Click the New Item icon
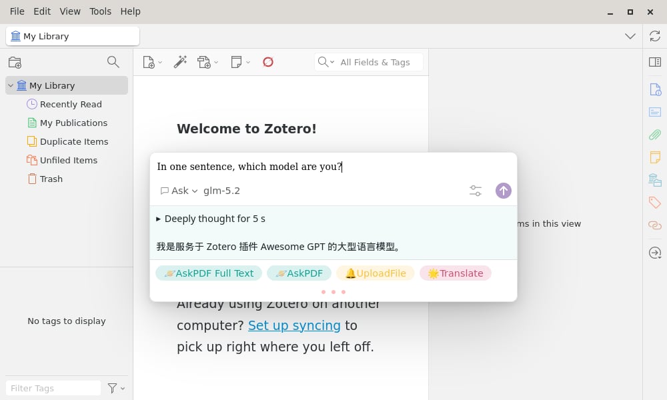 149,62
